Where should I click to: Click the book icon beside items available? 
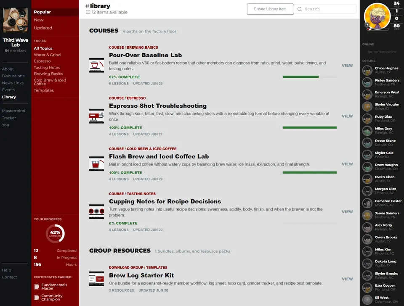[88, 12]
